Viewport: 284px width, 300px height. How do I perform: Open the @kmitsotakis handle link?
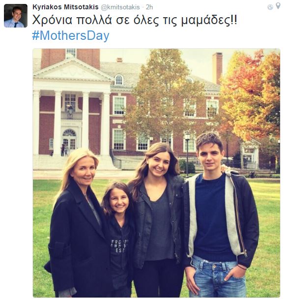click(120, 7)
